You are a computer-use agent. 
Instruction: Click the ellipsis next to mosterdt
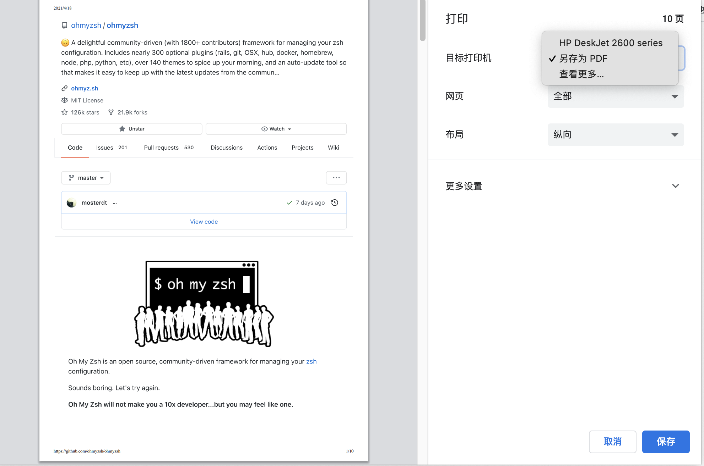[x=115, y=203]
